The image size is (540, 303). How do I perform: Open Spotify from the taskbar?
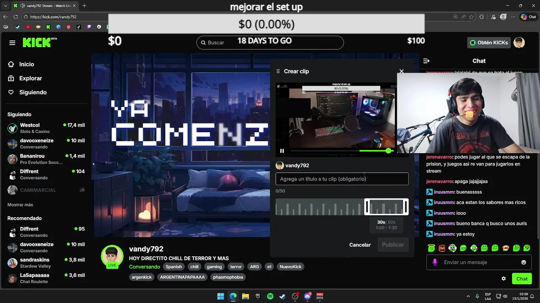270,296
